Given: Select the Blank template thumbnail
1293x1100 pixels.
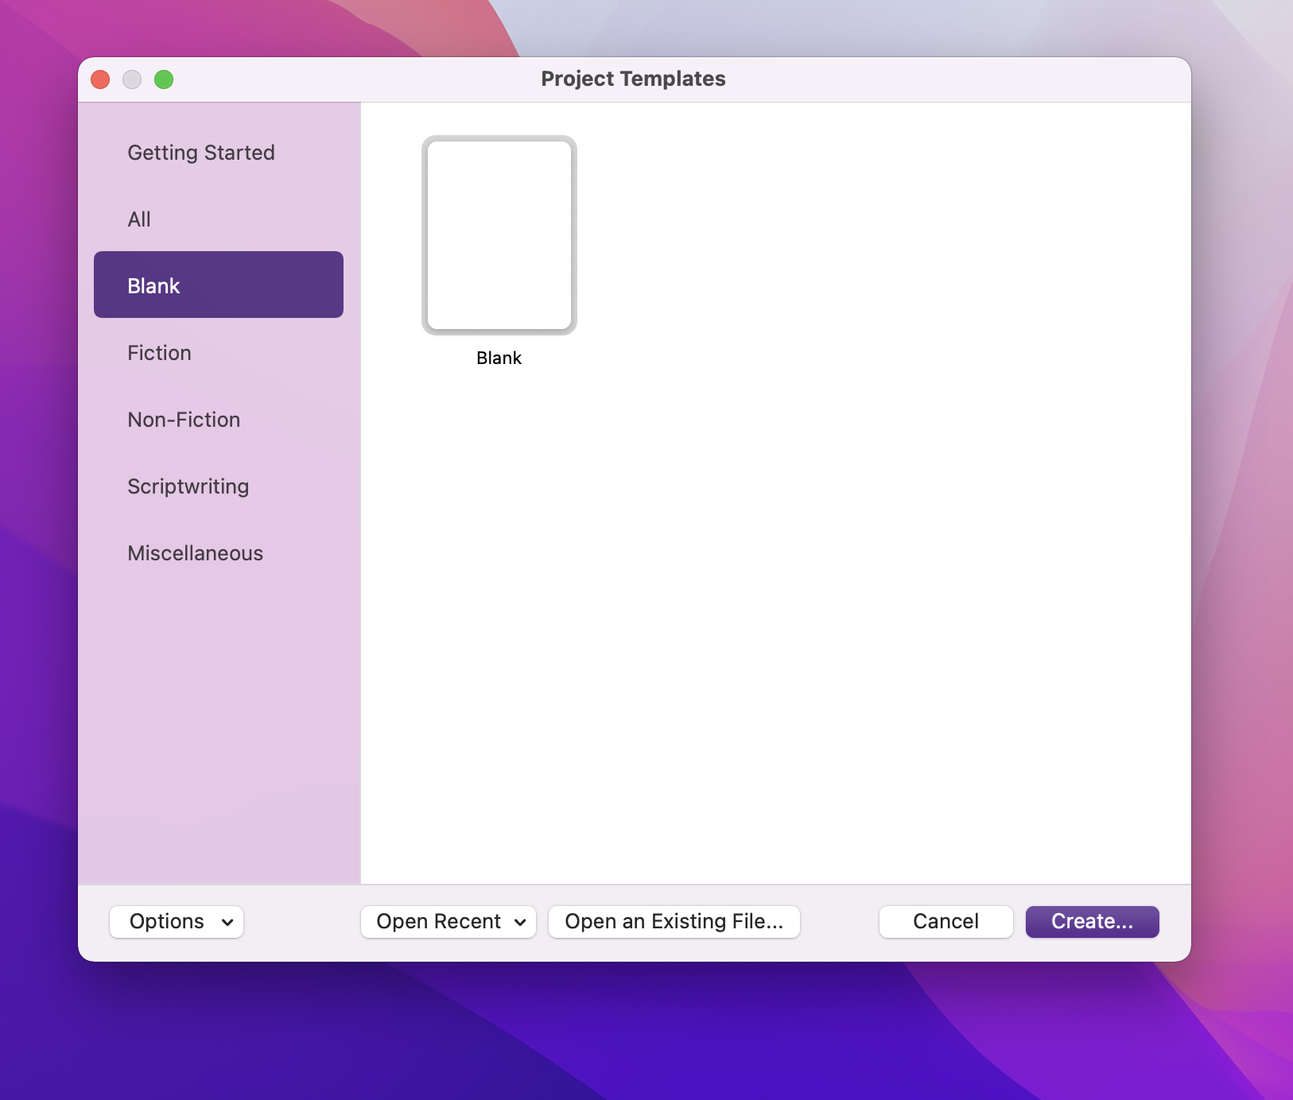Looking at the screenshot, I should pyautogui.click(x=499, y=235).
